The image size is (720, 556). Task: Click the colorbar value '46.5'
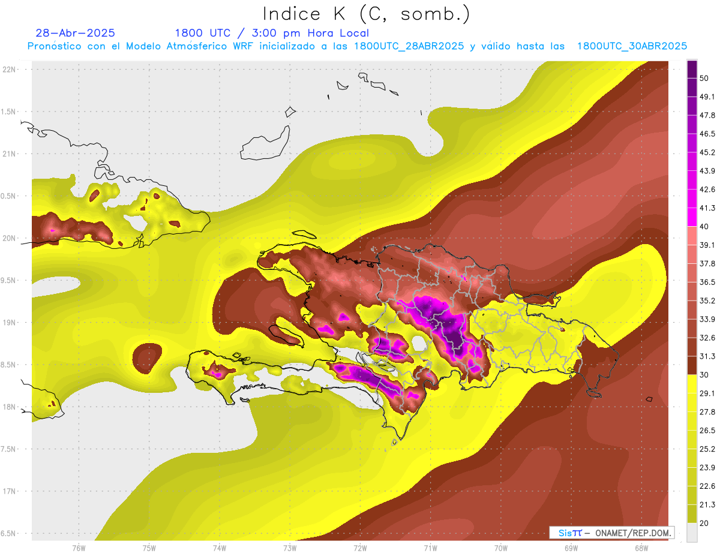tap(707, 134)
